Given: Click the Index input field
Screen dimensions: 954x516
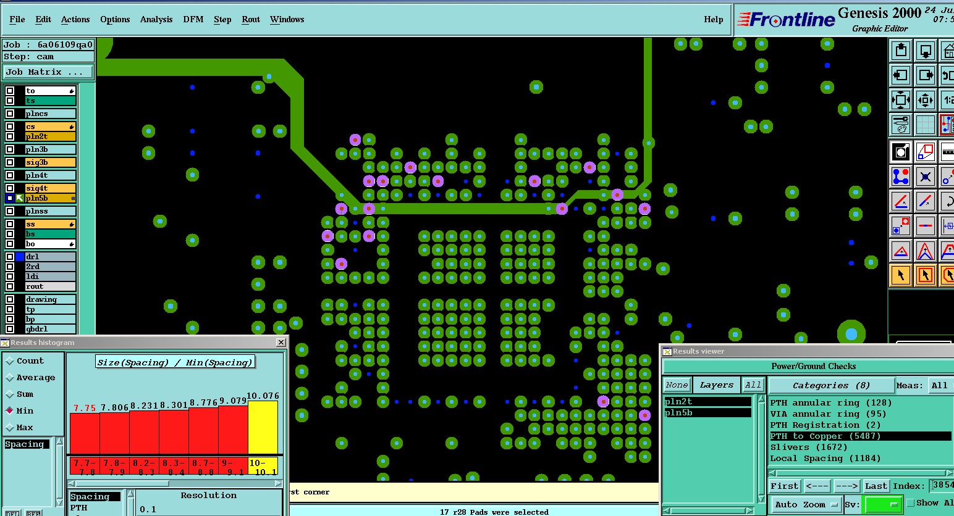Looking at the screenshot, I should tap(942, 486).
